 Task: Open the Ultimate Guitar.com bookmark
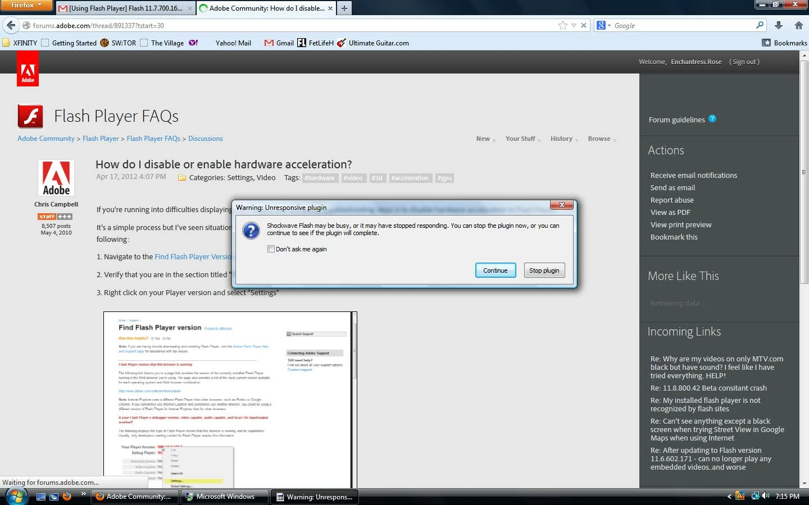click(373, 43)
